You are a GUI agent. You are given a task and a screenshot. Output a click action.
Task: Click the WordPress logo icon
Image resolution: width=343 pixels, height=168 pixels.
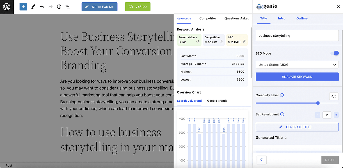[7, 7]
